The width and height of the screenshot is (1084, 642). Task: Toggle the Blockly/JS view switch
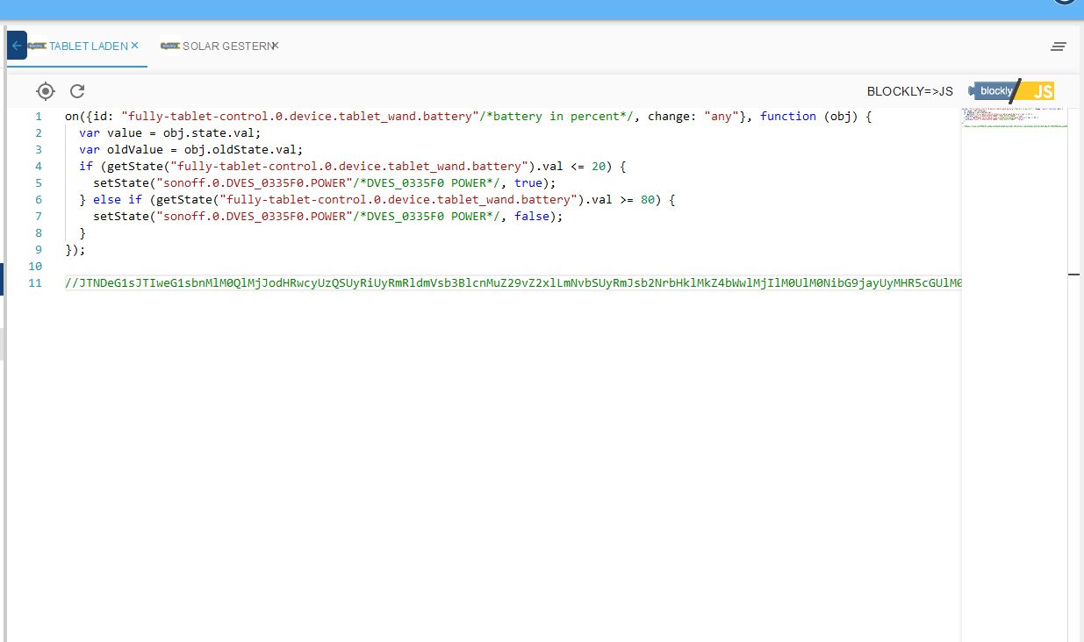1012,91
